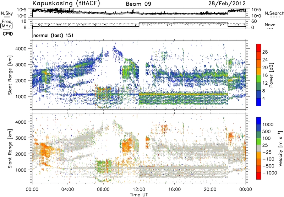The width and height of the screenshot is (284, 197).
Task: Click the 28 tick on Power color bar
Action: pos(265,52)
